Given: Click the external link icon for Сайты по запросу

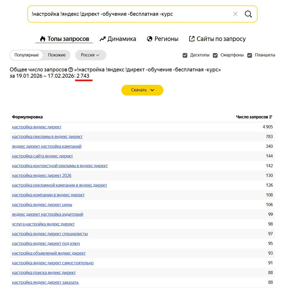Looking at the screenshot, I should click(191, 38).
